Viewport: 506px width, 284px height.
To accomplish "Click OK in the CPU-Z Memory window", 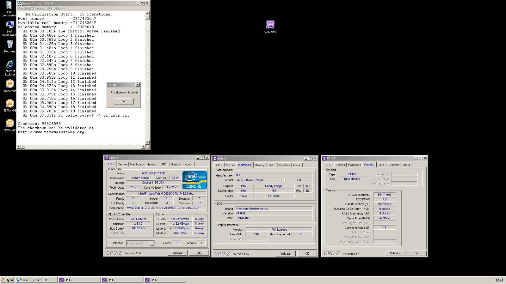I will pyautogui.click(x=417, y=253).
